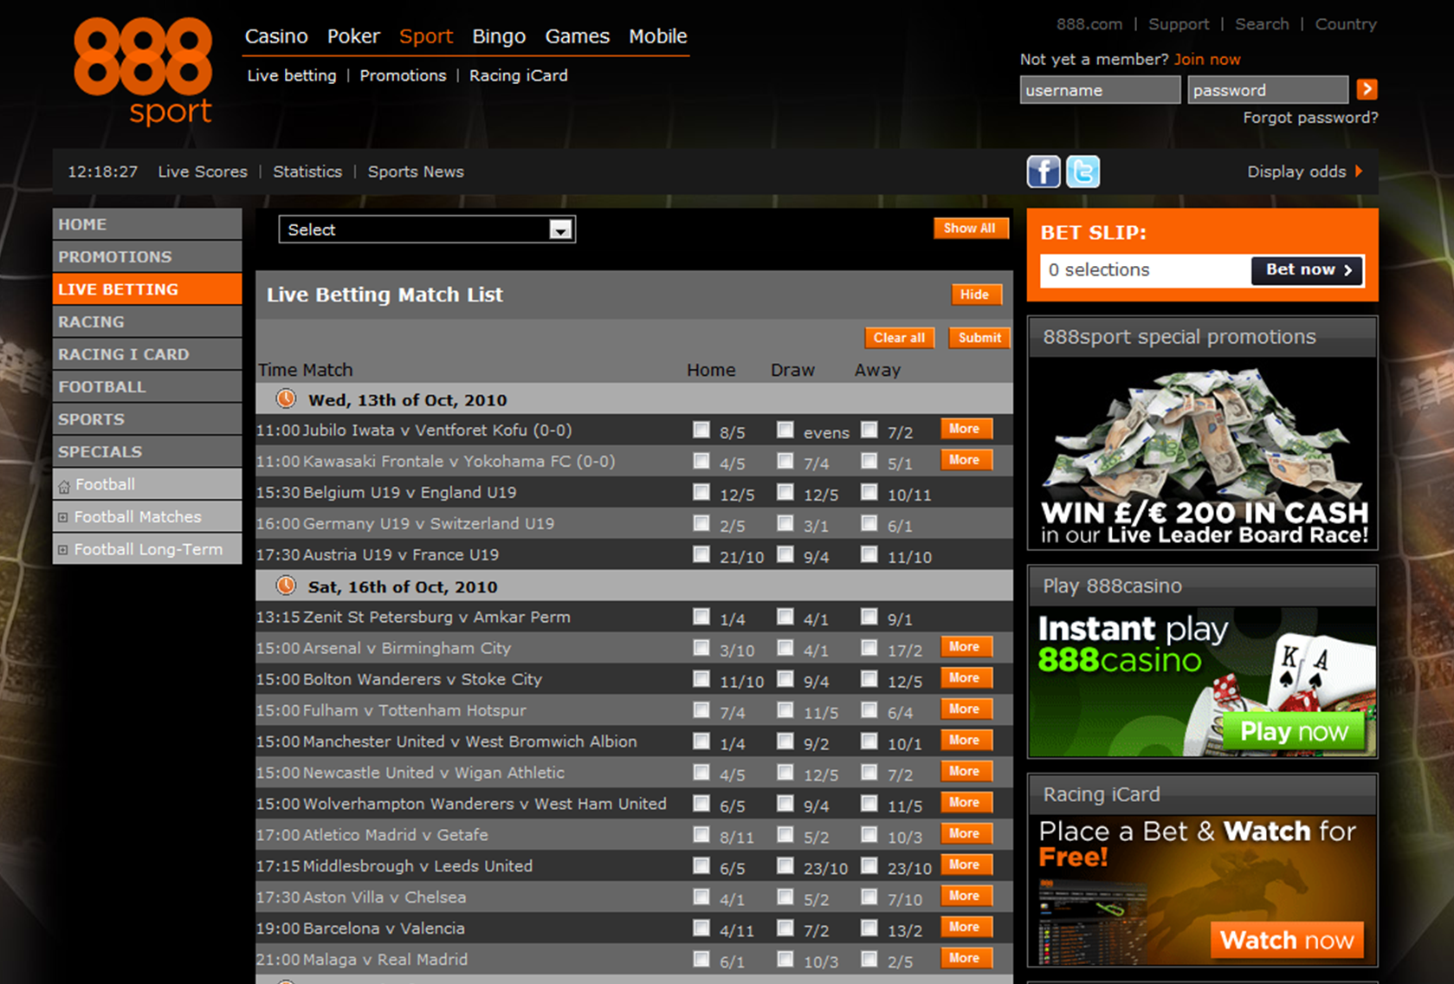Viewport: 1454px width, 984px height.
Task: Expand Football Long-Term in sidebar
Action: [x=63, y=550]
